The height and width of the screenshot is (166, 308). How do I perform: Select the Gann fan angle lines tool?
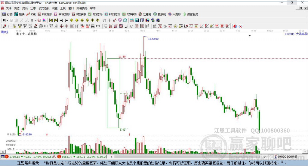(111, 26)
